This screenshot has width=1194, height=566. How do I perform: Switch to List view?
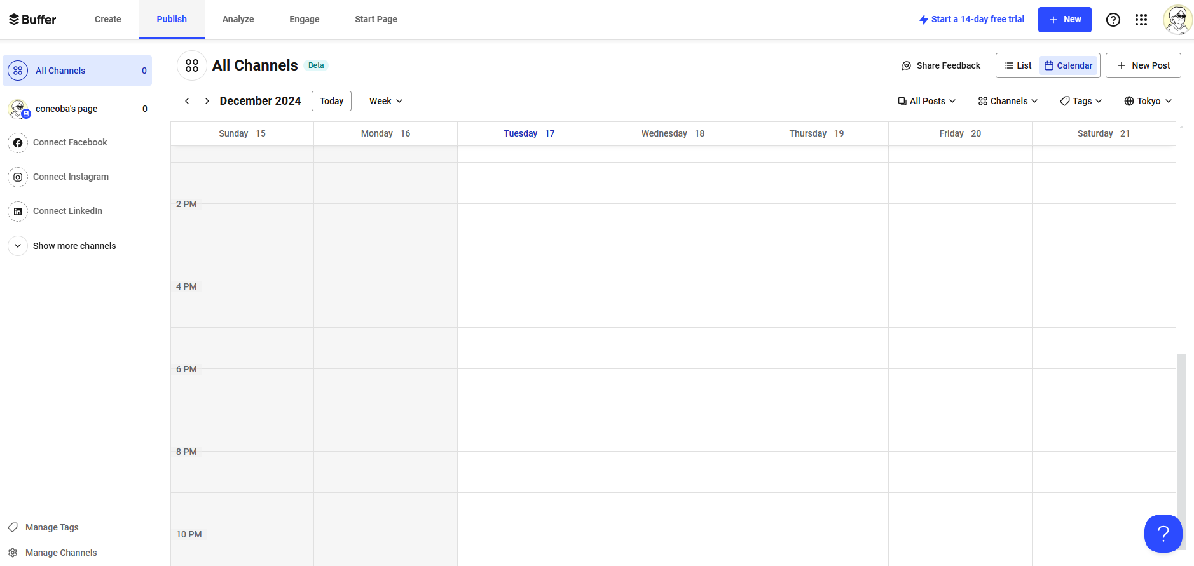click(x=1018, y=65)
